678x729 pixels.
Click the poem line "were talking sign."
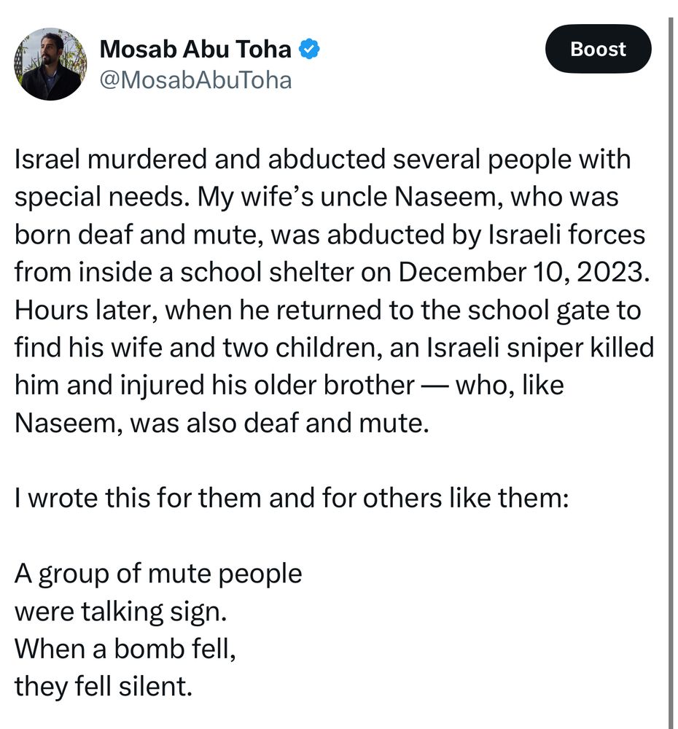pyautogui.click(x=121, y=611)
